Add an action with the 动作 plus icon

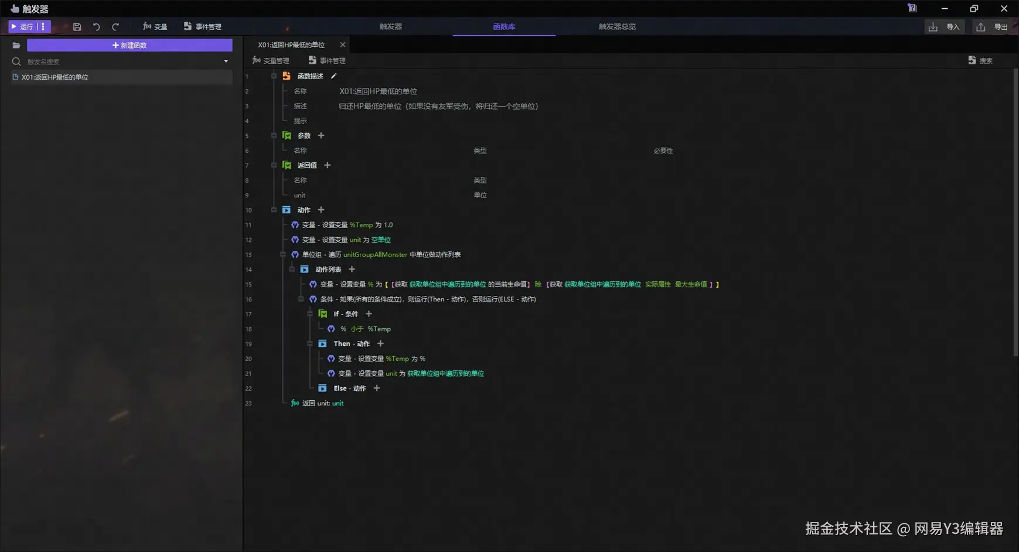click(321, 210)
